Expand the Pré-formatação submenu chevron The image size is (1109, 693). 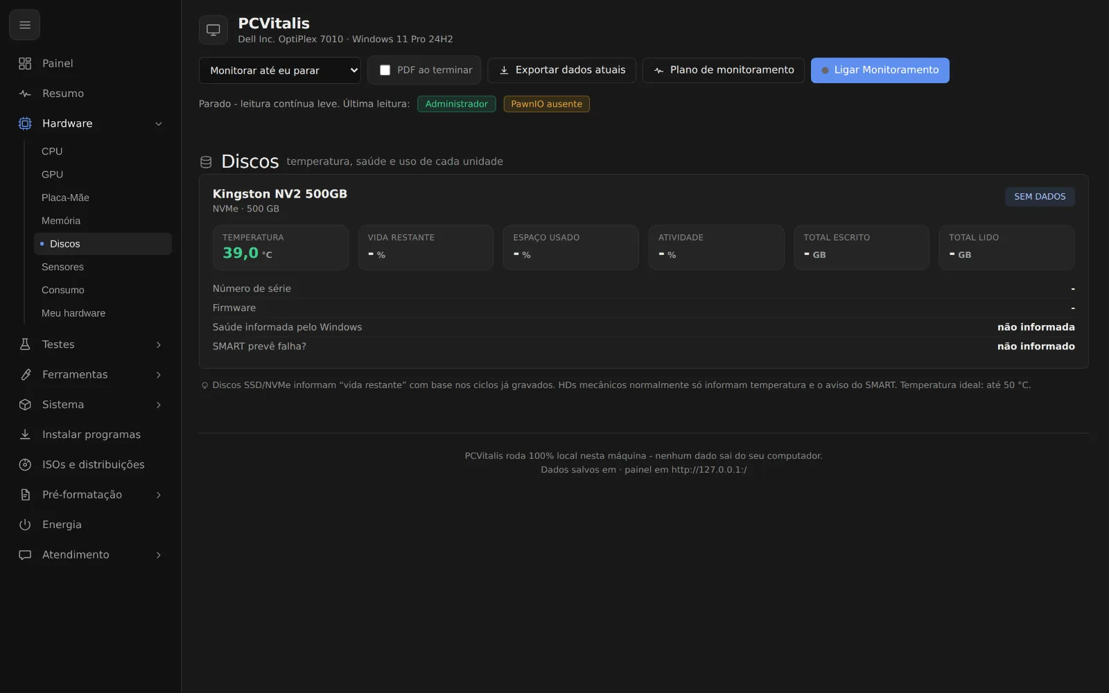point(159,495)
